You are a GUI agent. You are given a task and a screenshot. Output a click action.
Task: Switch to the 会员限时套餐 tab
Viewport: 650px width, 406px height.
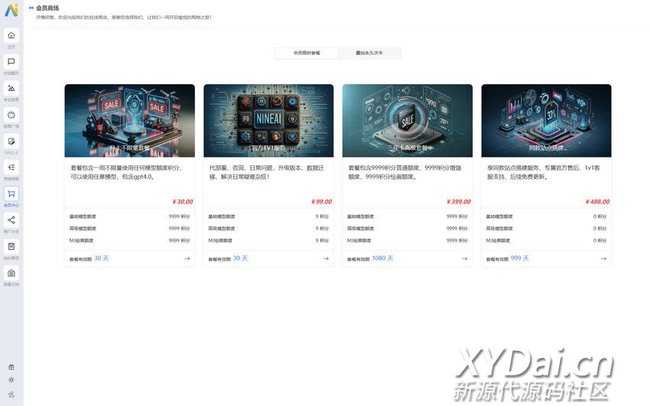[x=307, y=54]
